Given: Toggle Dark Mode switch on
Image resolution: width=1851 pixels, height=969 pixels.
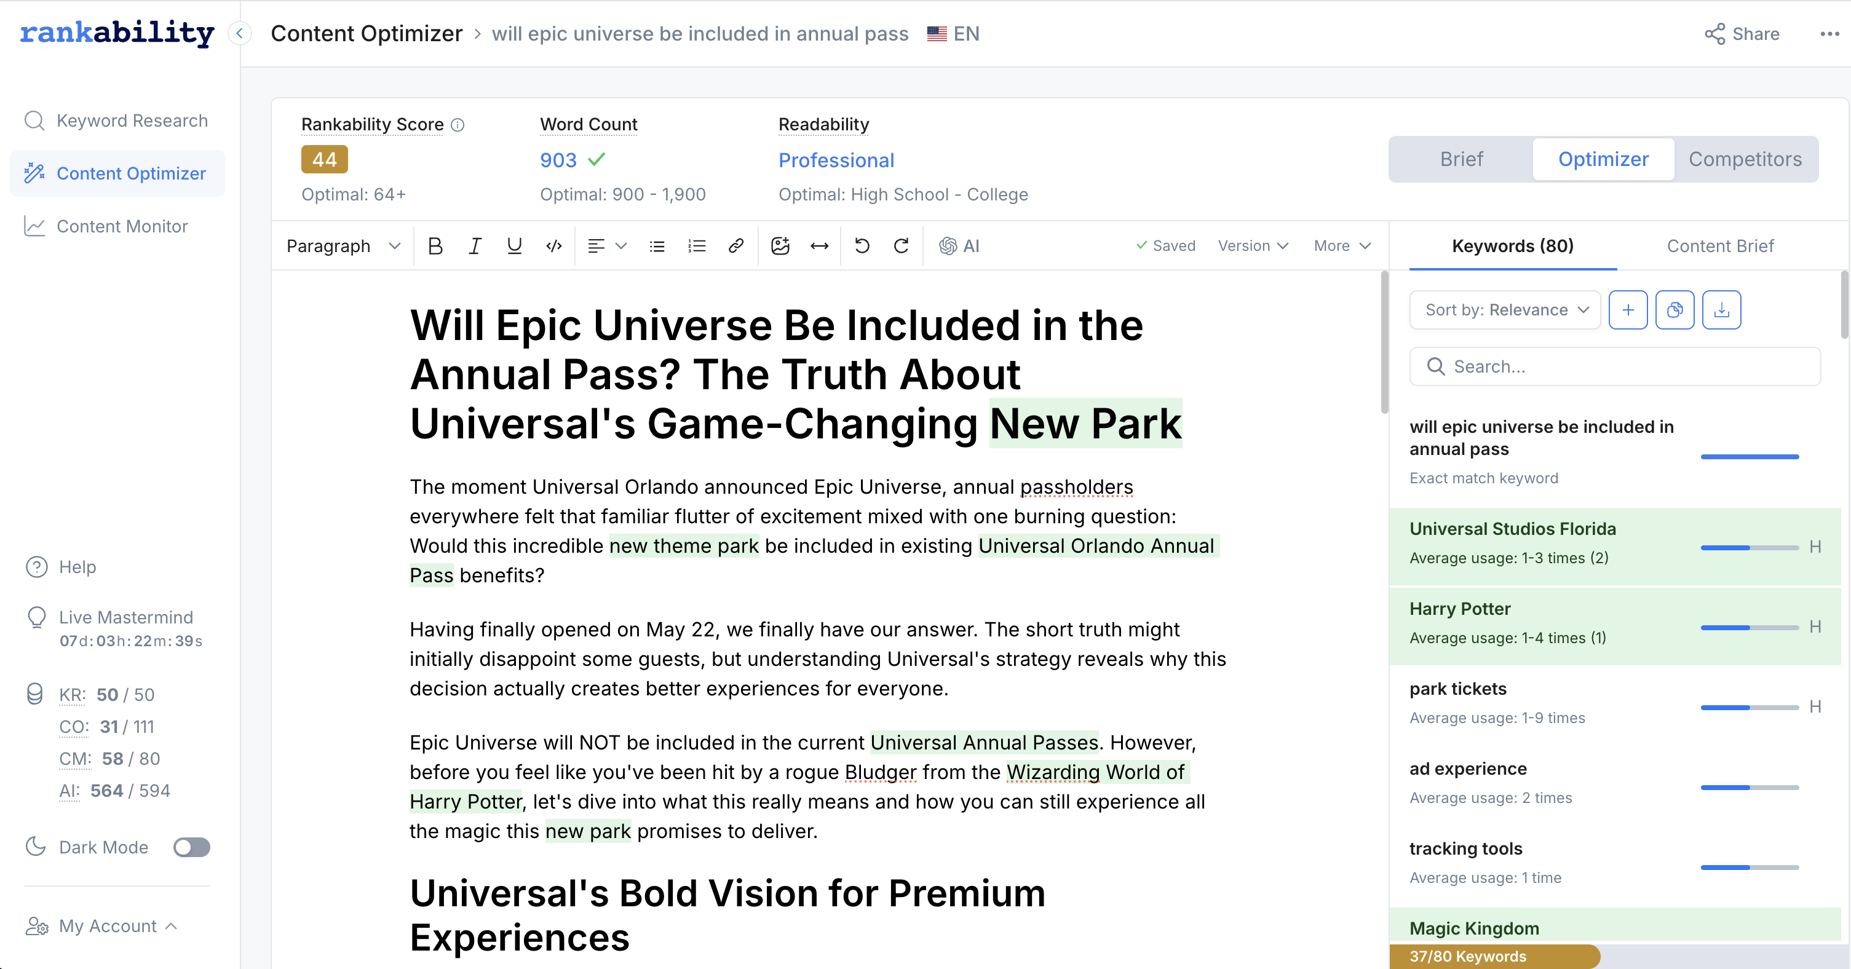Looking at the screenshot, I should pyautogui.click(x=191, y=847).
